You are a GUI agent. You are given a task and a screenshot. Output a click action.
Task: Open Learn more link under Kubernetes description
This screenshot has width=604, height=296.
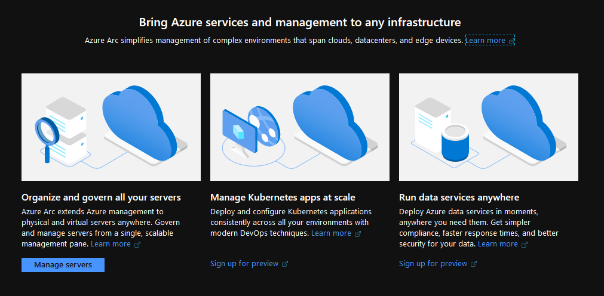tap(331, 233)
